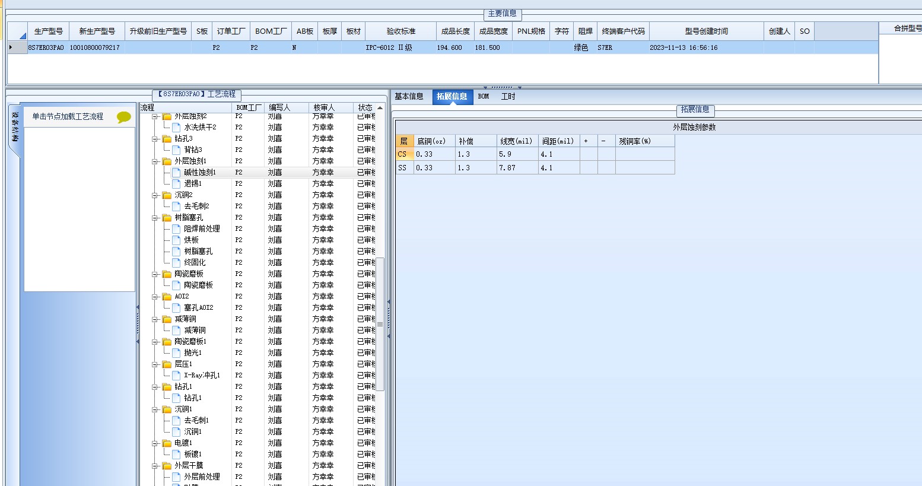Image resolution: width=922 pixels, height=486 pixels.
Task: Select the 减薄铜 document tree item
Action: coord(195,330)
